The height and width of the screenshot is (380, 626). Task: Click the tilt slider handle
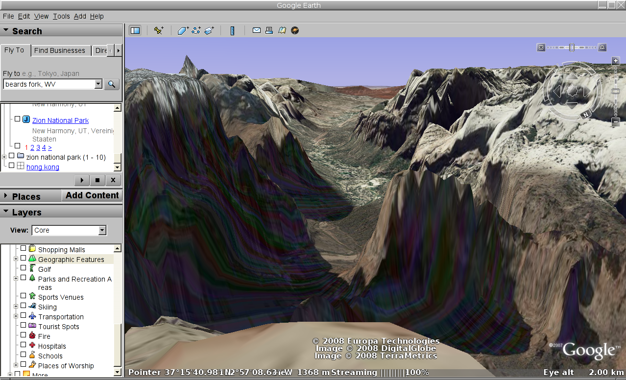click(x=572, y=47)
